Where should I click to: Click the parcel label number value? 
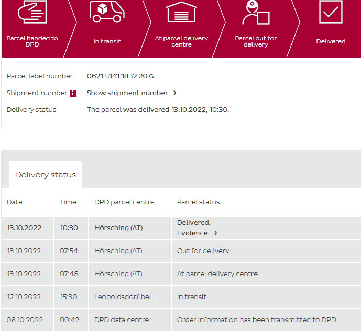(120, 76)
